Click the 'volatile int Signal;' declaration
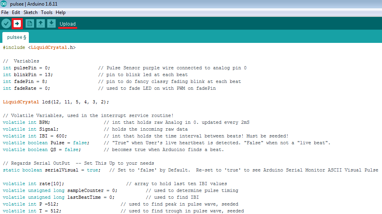This screenshot has width=382, height=214. point(31,129)
